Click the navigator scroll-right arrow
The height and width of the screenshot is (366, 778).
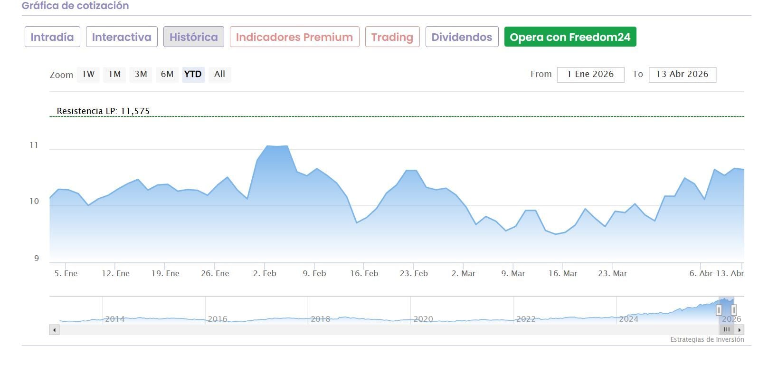click(x=739, y=330)
